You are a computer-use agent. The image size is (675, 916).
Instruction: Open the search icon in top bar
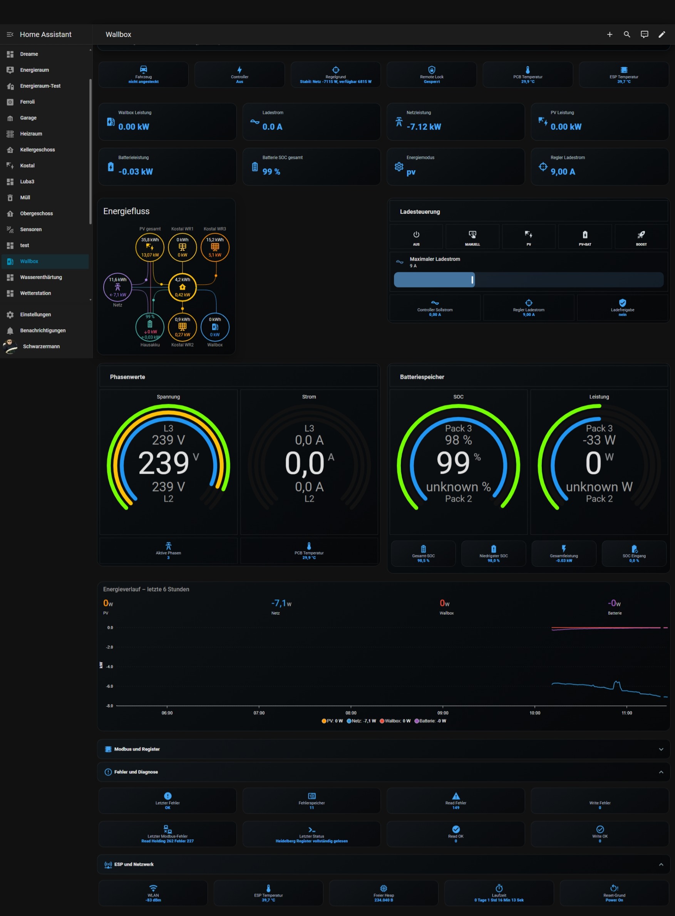coord(627,34)
